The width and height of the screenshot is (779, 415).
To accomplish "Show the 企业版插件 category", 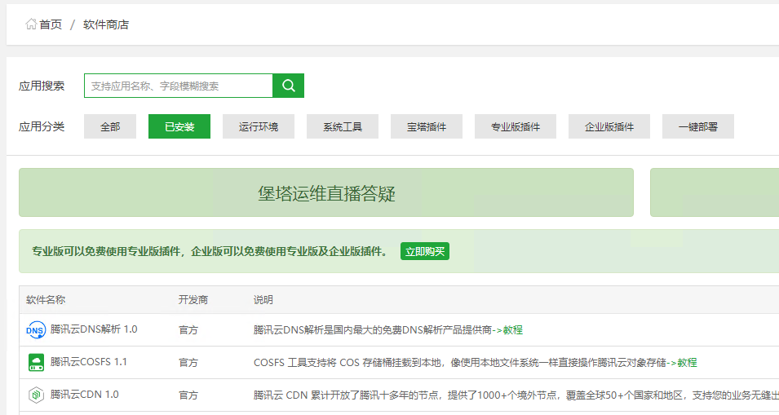I will [609, 126].
